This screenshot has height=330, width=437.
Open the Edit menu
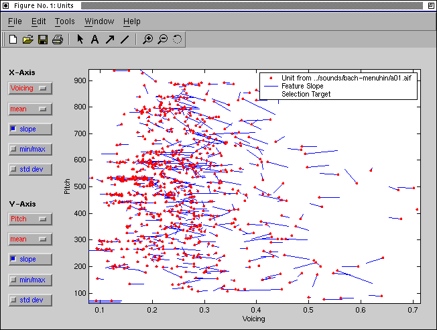38,21
